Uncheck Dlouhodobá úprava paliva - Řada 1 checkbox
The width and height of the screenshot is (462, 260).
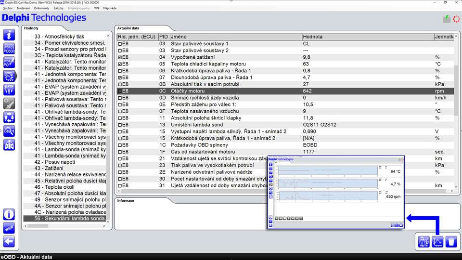click(120, 78)
